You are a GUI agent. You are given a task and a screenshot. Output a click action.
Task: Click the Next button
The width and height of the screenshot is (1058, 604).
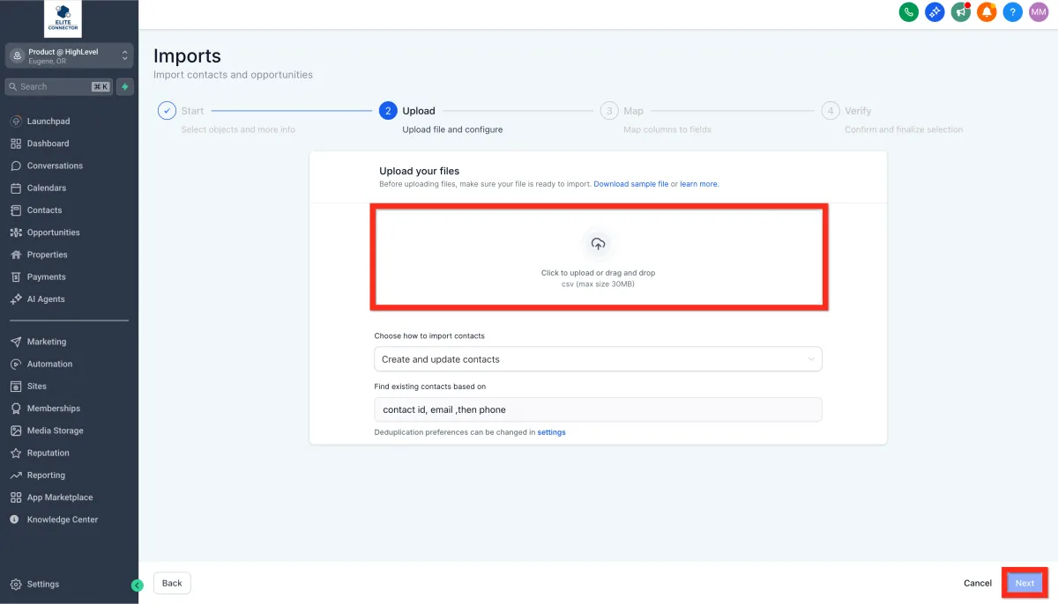coord(1024,583)
